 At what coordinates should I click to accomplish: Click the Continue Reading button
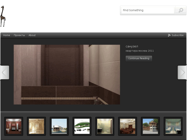click(139, 59)
